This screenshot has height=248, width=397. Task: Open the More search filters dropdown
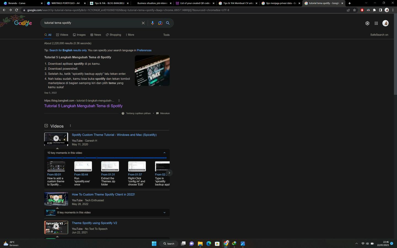click(130, 35)
